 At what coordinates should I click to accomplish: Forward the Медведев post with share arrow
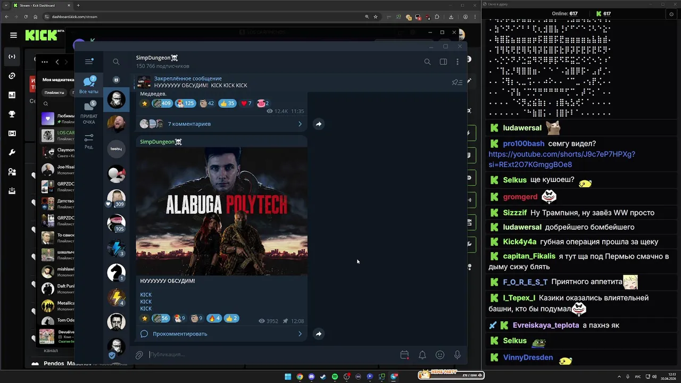pos(318,124)
